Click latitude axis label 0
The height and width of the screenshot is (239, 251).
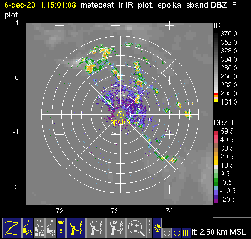coord(17,78)
